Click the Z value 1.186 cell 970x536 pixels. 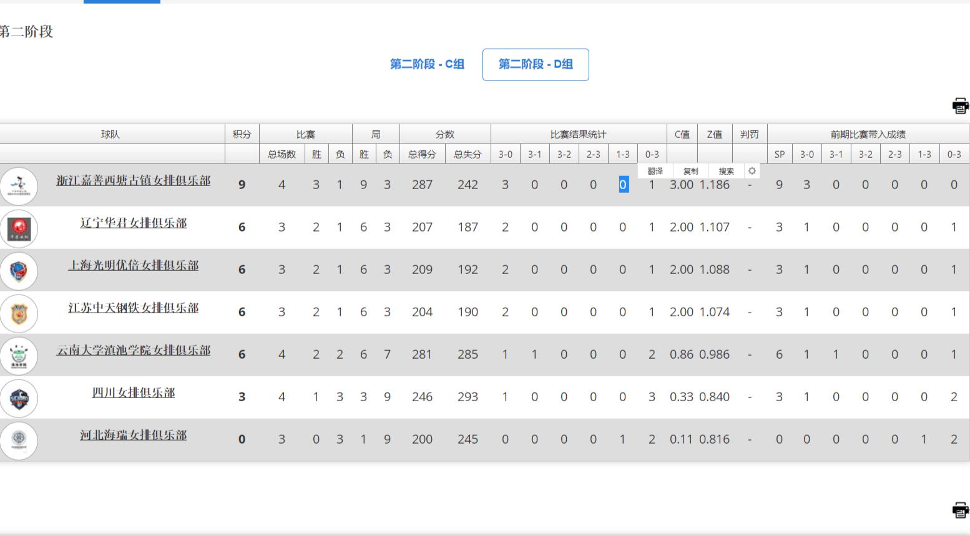pyautogui.click(x=715, y=185)
